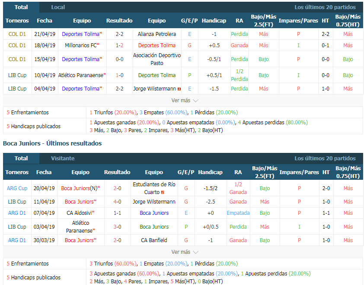Click green Boca Juniors link on 03/04/19 row
The image size is (364, 285).
click(154, 227)
